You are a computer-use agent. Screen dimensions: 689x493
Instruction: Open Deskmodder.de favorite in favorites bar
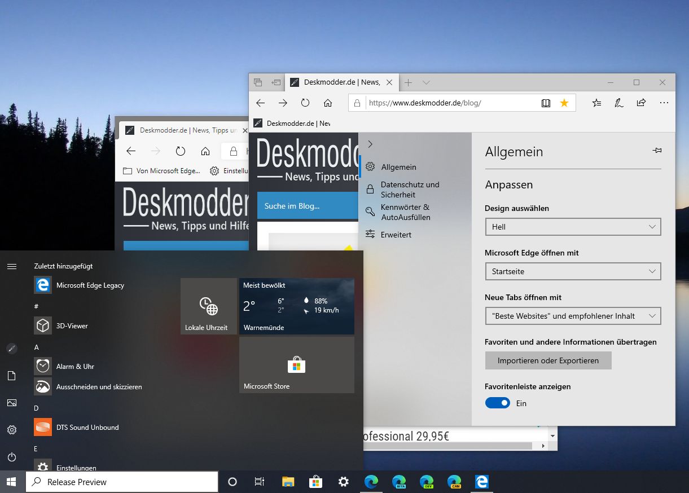pyautogui.click(x=292, y=123)
